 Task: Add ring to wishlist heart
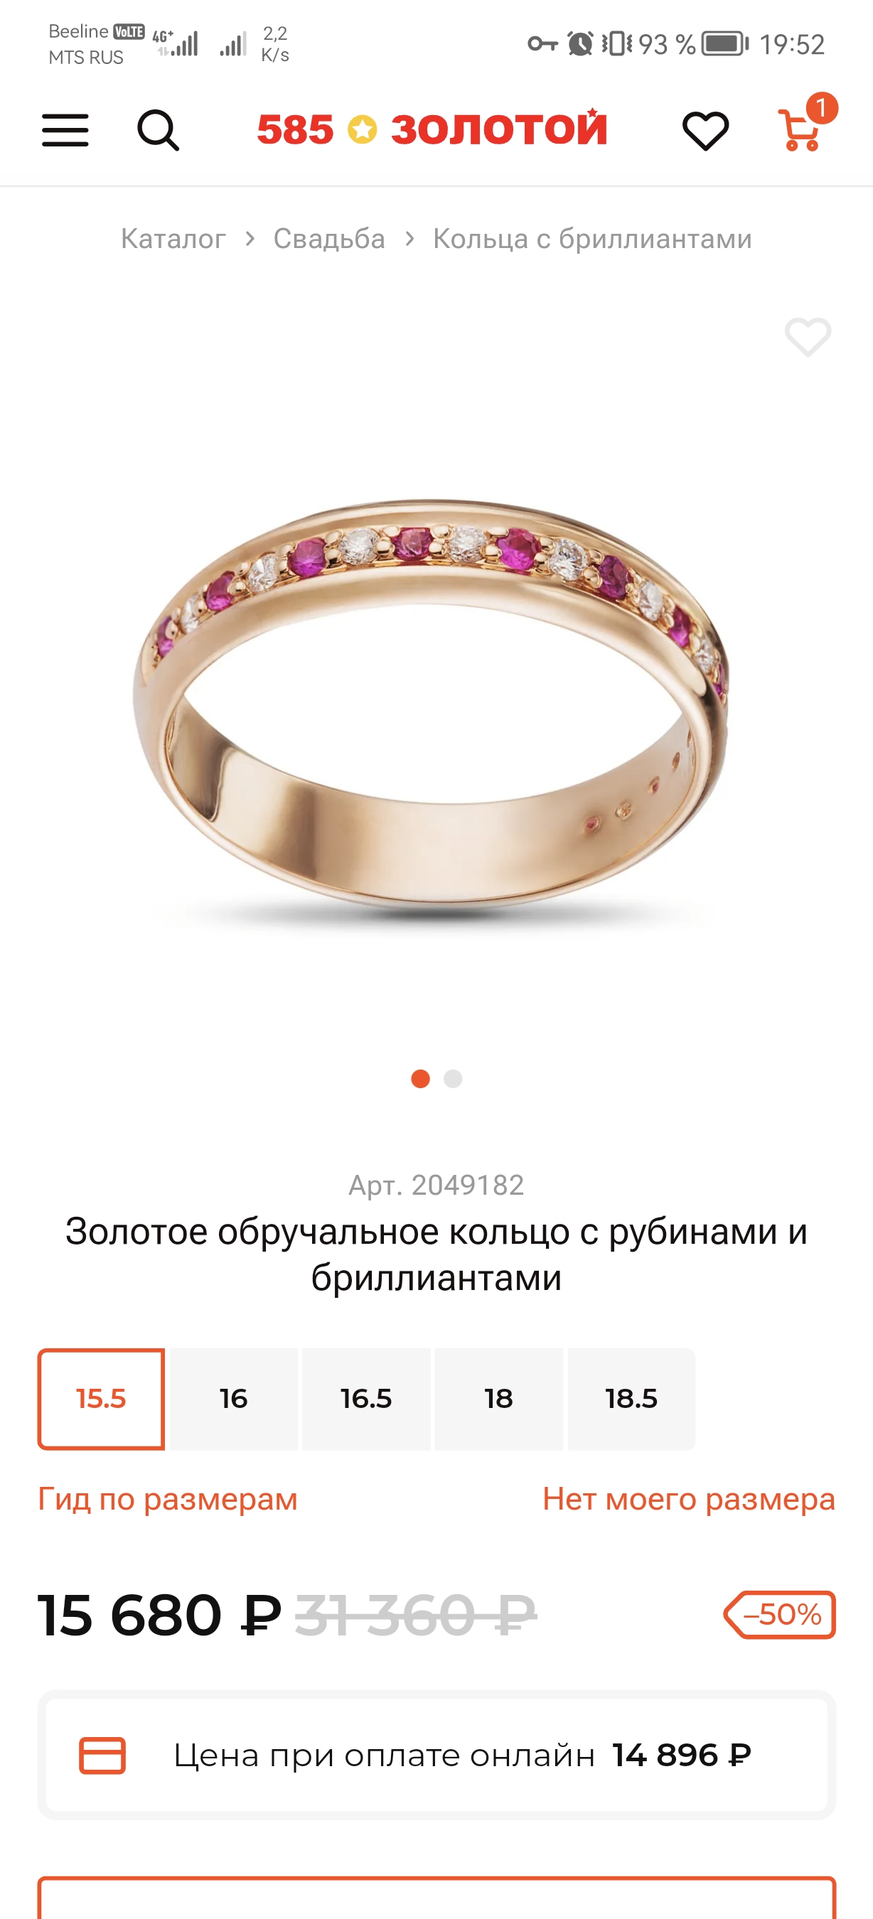[808, 337]
